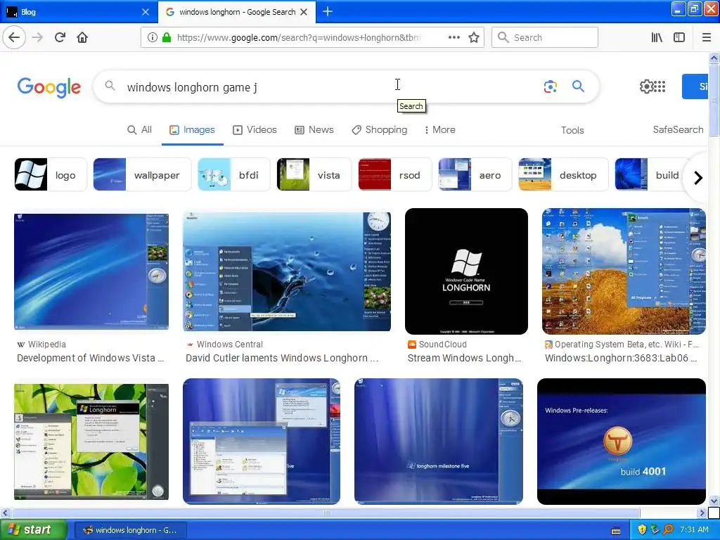Open the Library bookmarks icon

[x=657, y=38]
